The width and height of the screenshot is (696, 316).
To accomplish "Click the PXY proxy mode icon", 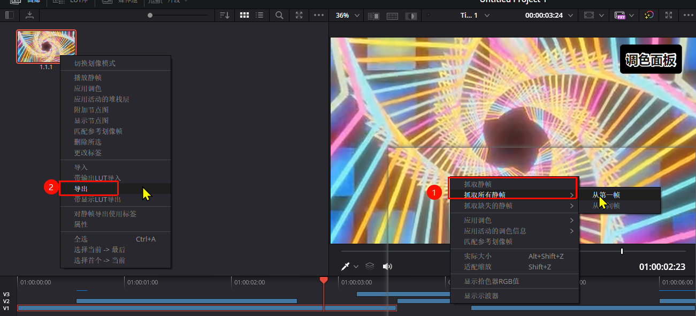I will pos(620,15).
